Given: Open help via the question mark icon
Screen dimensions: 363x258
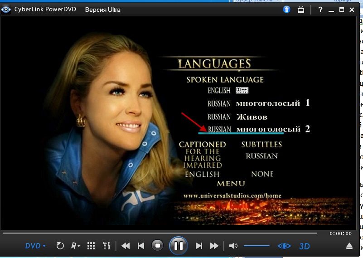Looking at the screenshot, I should pyautogui.click(x=320, y=10).
